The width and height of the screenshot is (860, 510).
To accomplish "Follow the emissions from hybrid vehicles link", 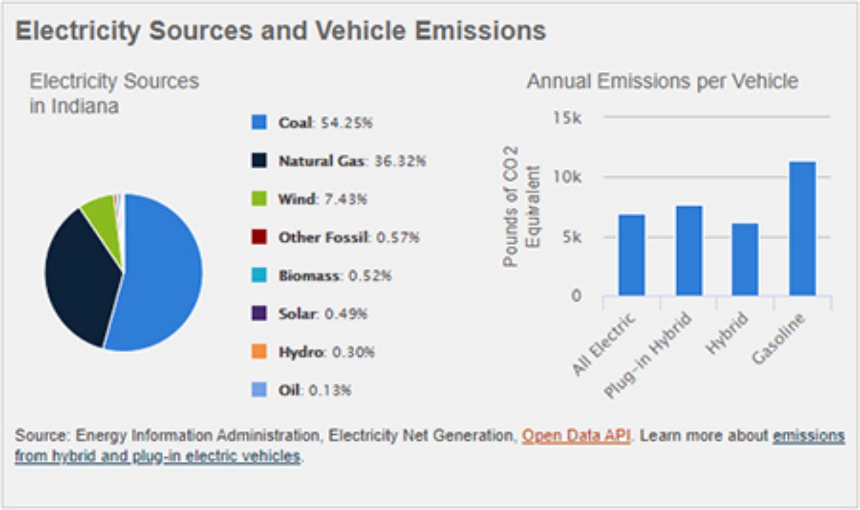I will coord(157,456).
